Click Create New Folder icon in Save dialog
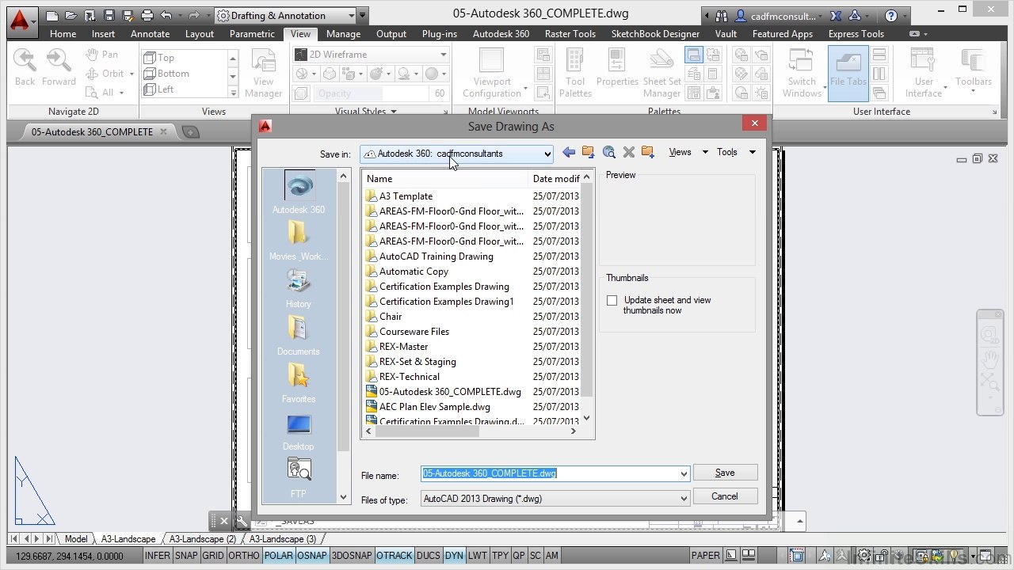 coord(648,152)
